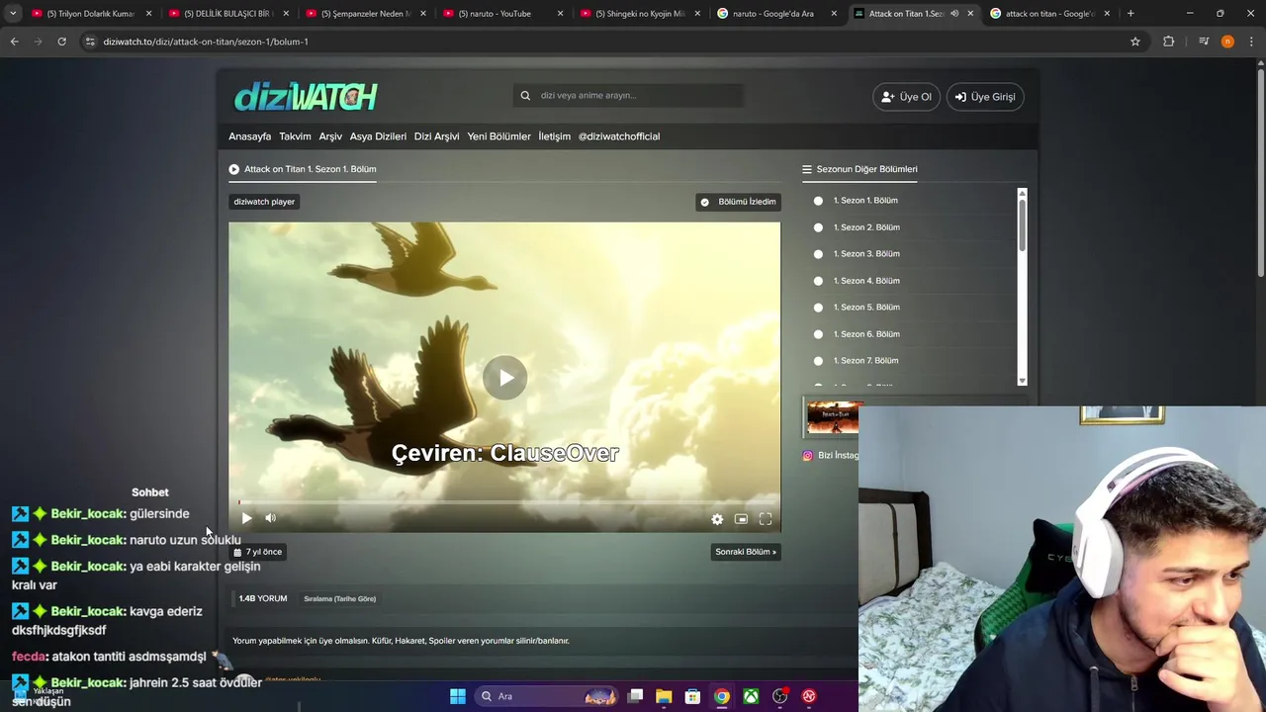The image size is (1266, 712).
Task: Click the search magnifier icon on diziwatch
Action: [525, 96]
